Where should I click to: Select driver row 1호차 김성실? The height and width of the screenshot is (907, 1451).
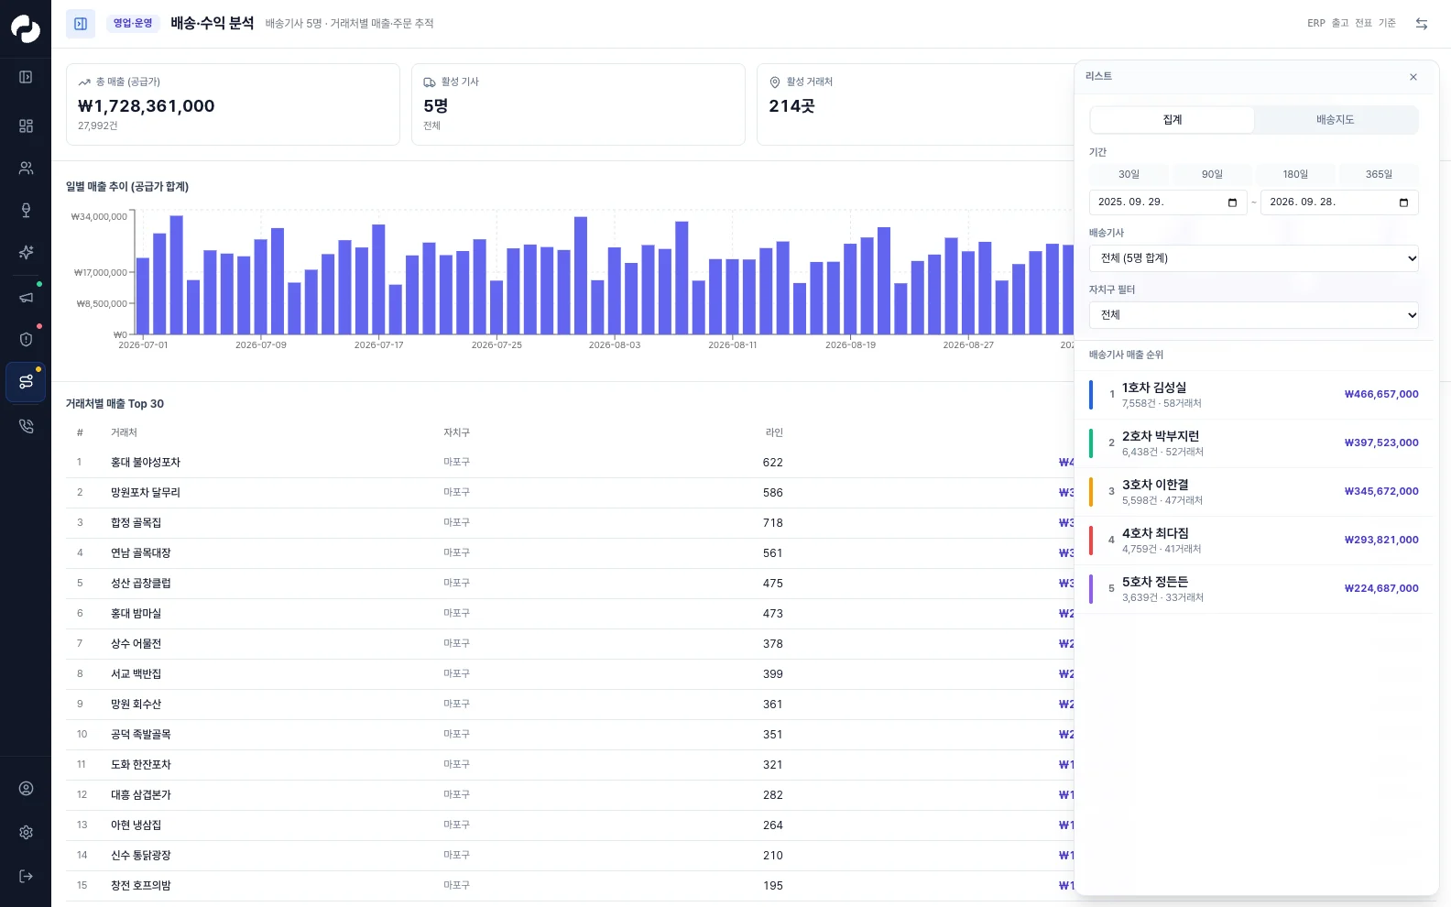click(1254, 395)
